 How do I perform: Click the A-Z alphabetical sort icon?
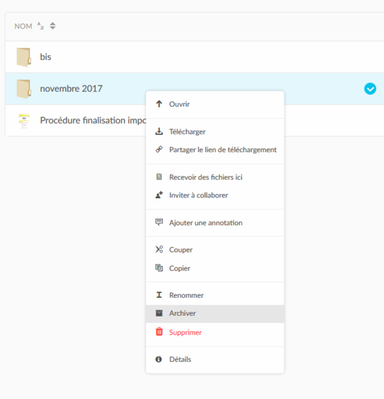point(41,26)
